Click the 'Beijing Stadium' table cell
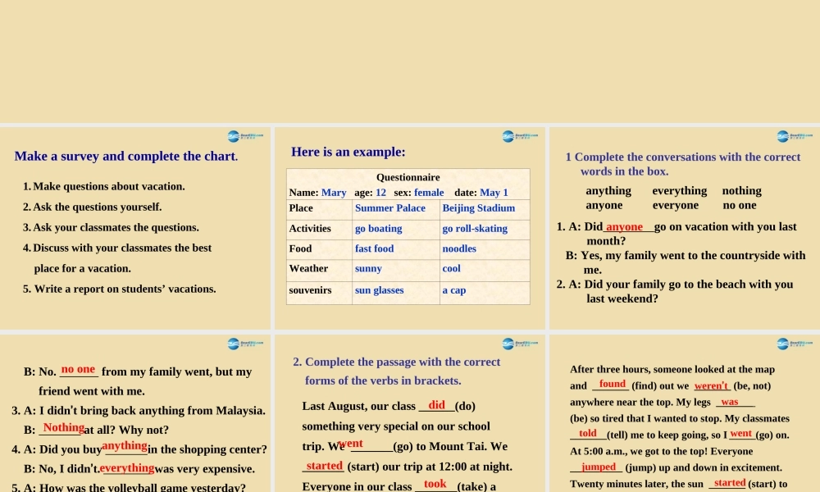The height and width of the screenshot is (492, 820). [x=479, y=208]
